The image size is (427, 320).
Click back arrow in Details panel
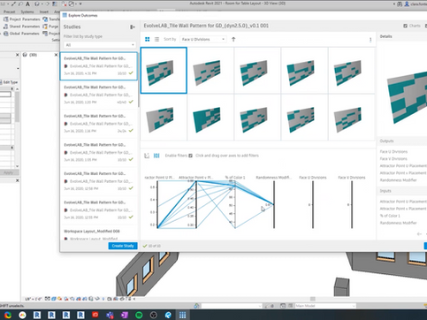point(419,234)
